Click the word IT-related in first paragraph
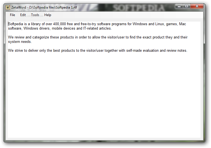The width and height of the screenshot is (211, 148). (x=91, y=28)
